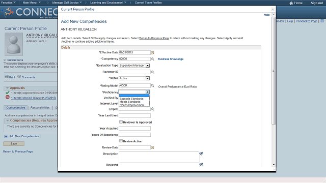Expand the Status dropdown arrow
This screenshot has height=183, width=326.
[x=147, y=78]
